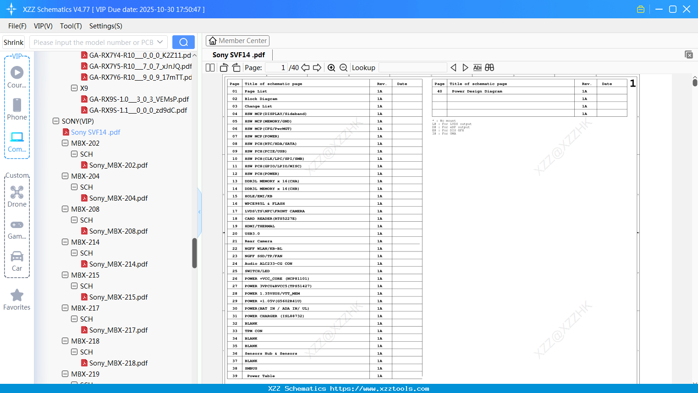Open the Car sidebar category
The width and height of the screenshot is (698, 393).
[17, 261]
